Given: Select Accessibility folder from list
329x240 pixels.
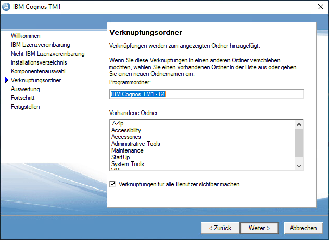Looking at the screenshot, I should 126,130.
